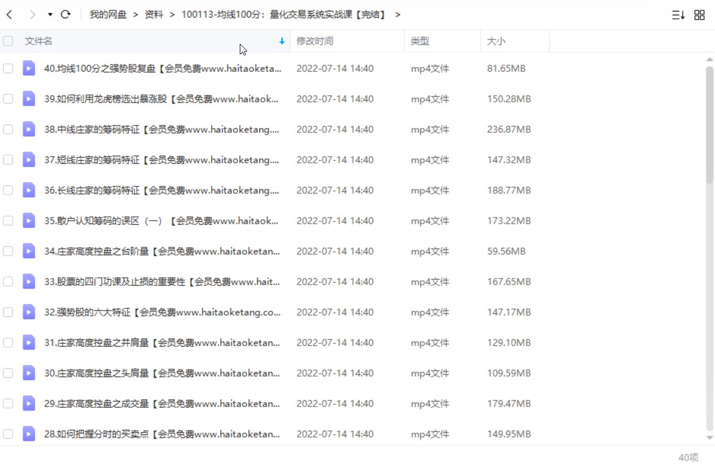Click video icon of file 32.强势股的六大特征
Viewport: 715px width, 468px height.
click(x=29, y=312)
